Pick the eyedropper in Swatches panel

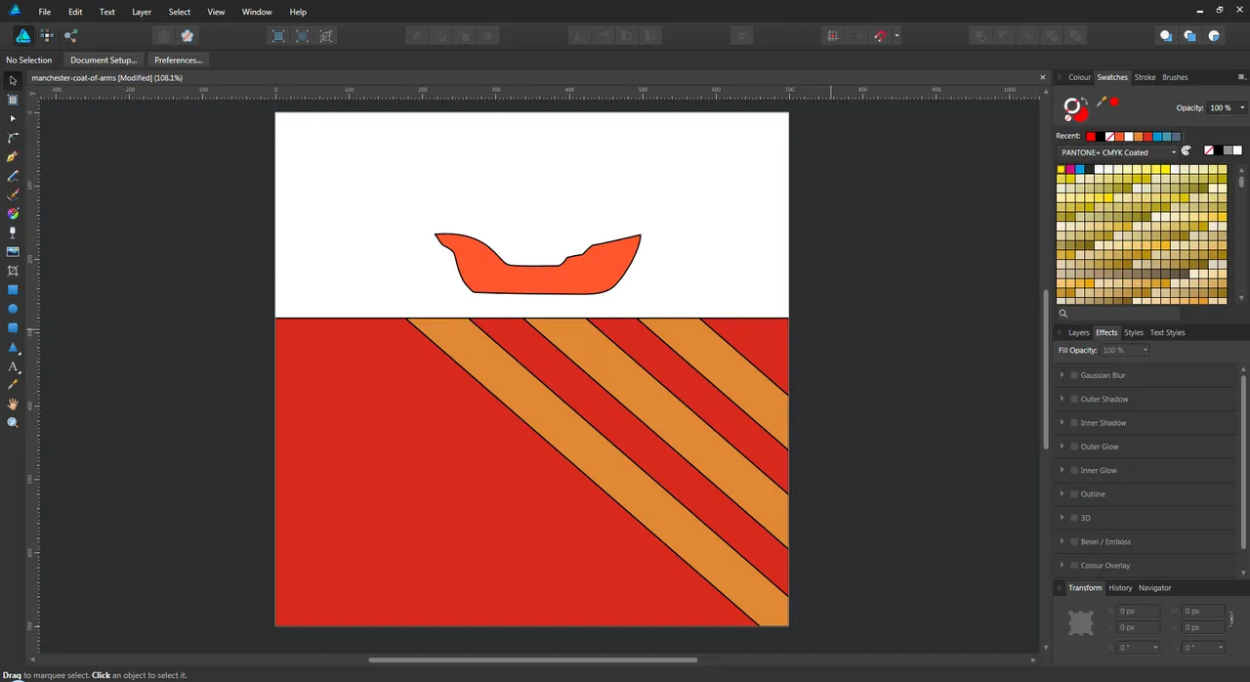click(1102, 102)
